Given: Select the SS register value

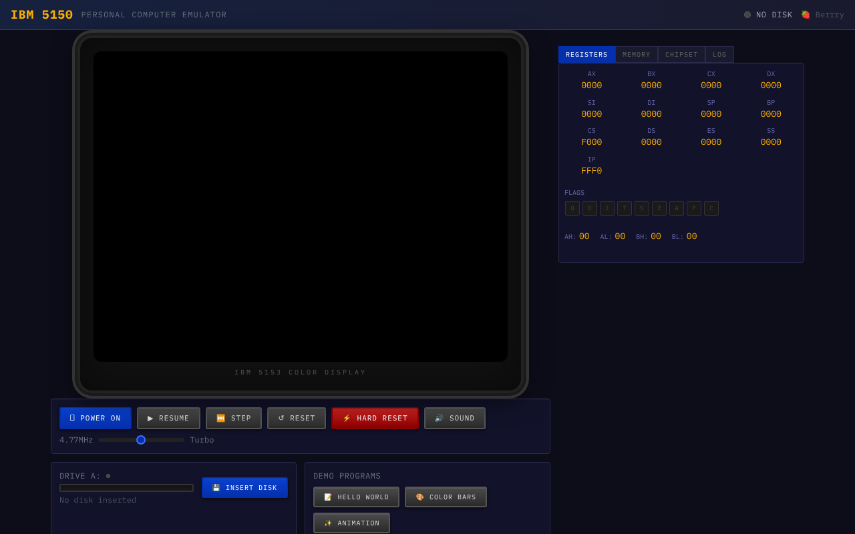Looking at the screenshot, I should [x=771, y=142].
